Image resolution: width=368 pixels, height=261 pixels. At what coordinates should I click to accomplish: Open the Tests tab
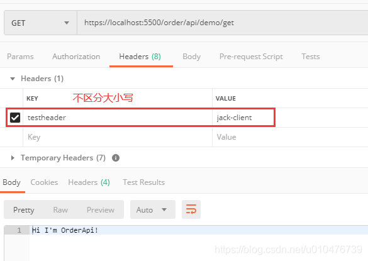point(311,57)
